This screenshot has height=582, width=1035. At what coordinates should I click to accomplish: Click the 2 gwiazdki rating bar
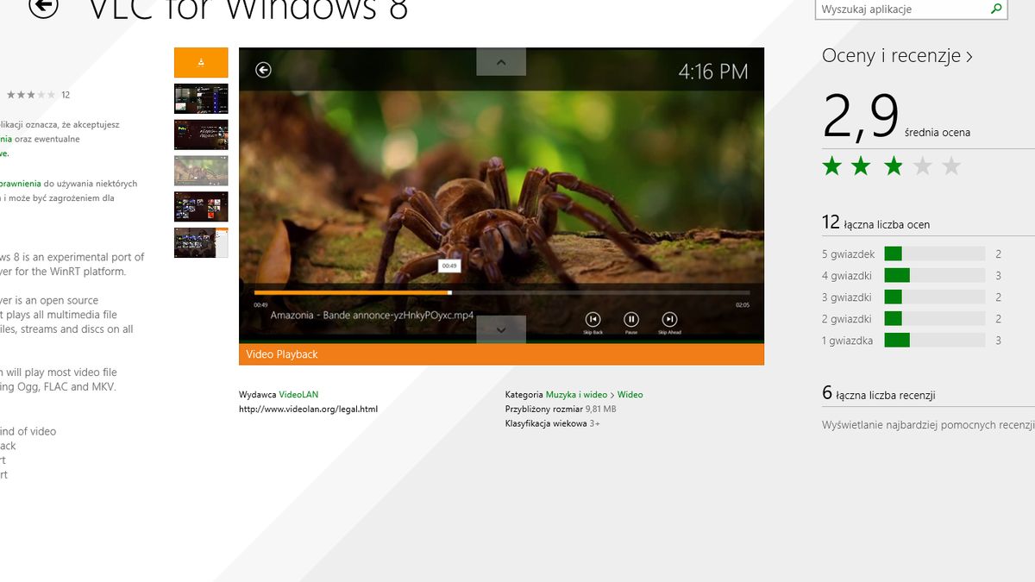click(x=935, y=318)
